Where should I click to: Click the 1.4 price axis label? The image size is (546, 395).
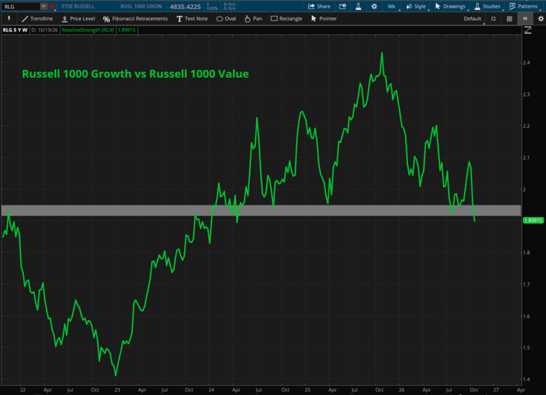tap(526, 380)
